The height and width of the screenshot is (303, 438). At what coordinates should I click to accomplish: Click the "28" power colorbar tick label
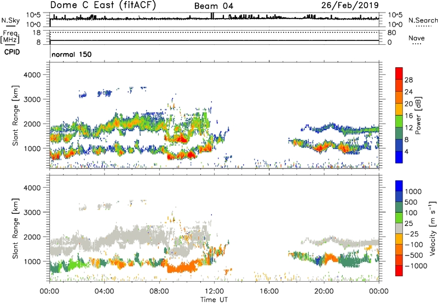pyautogui.click(x=408, y=80)
